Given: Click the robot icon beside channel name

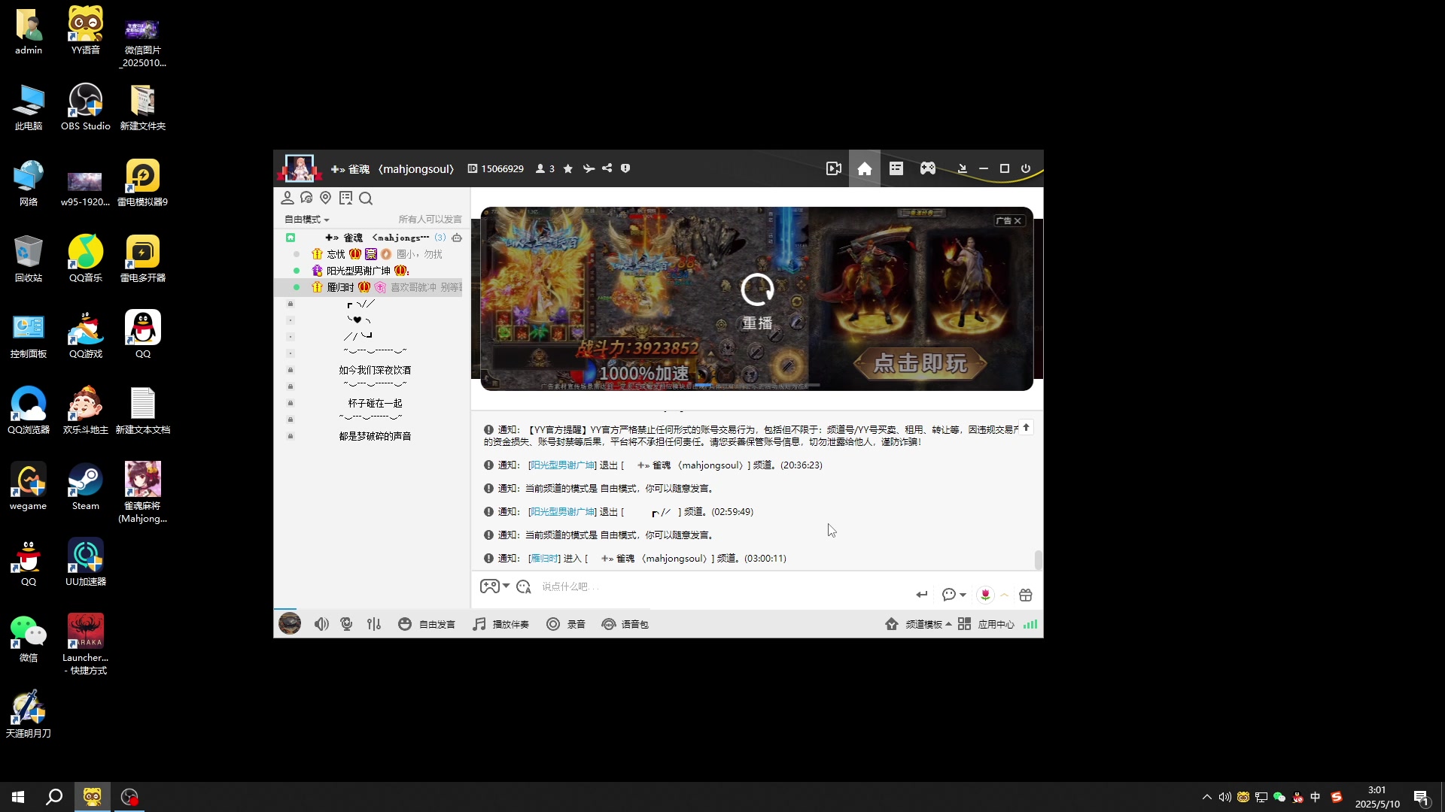Looking at the screenshot, I should [x=457, y=238].
